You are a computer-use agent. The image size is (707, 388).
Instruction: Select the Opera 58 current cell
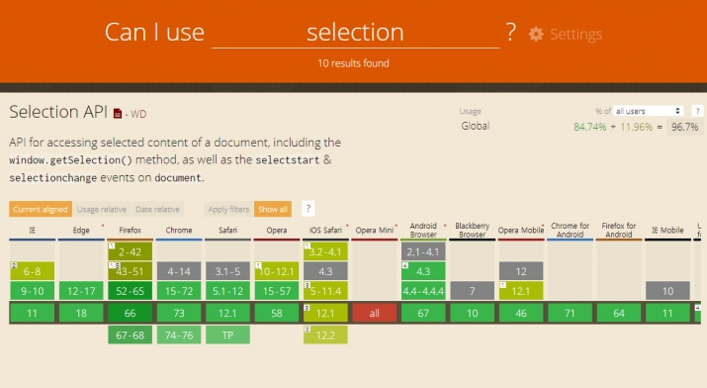coord(277,313)
